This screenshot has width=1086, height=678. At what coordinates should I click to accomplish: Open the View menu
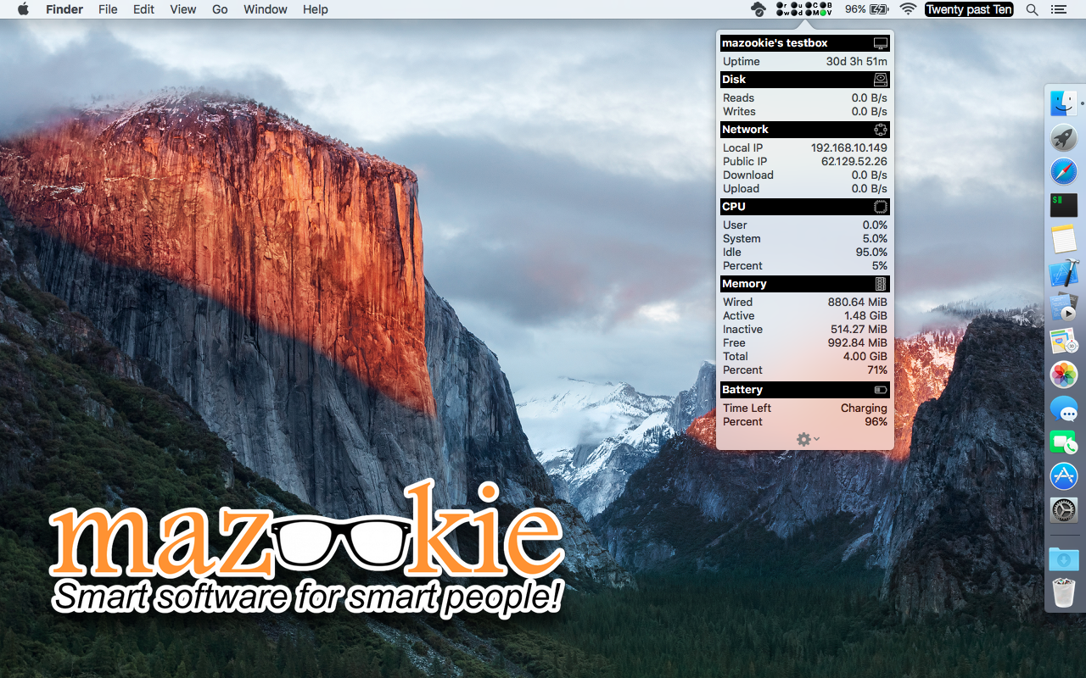(182, 9)
